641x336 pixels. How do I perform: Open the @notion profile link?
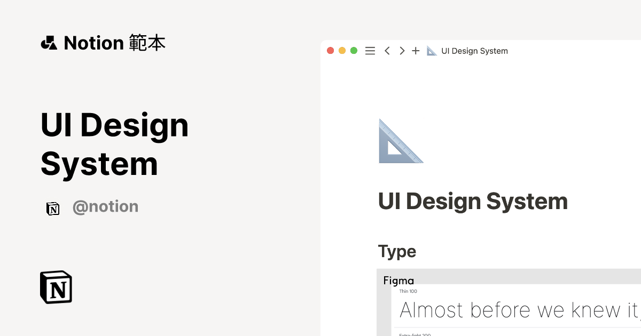click(x=105, y=206)
